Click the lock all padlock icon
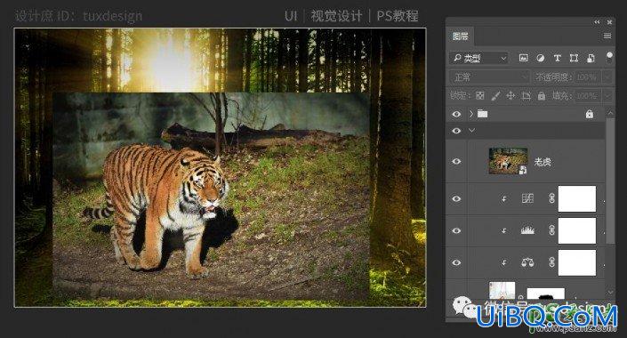627x338 pixels. pyautogui.click(x=542, y=95)
